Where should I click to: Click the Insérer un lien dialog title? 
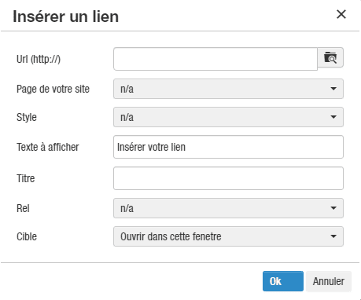[66, 16]
